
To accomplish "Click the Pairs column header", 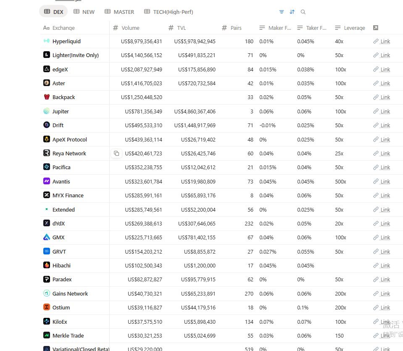I will 236,28.
